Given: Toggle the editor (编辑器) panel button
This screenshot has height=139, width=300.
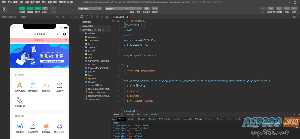Looking at the screenshot, I should click(30, 8).
